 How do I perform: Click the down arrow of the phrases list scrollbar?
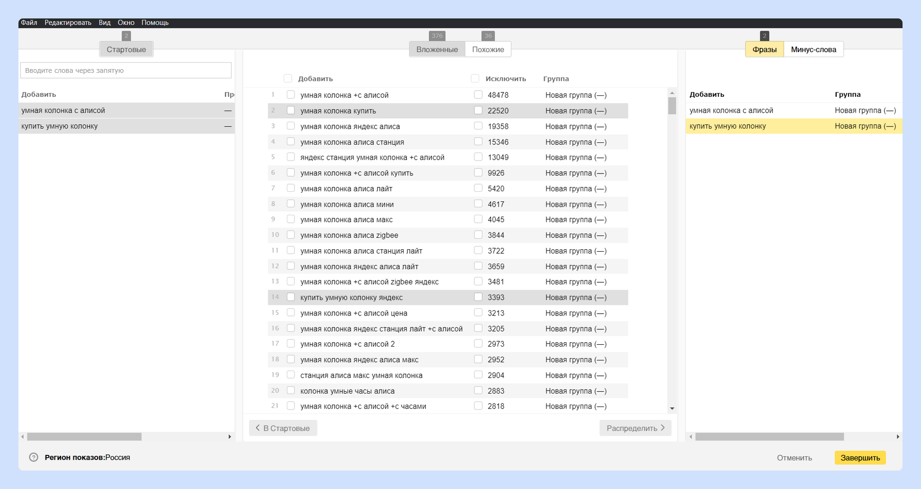[672, 408]
